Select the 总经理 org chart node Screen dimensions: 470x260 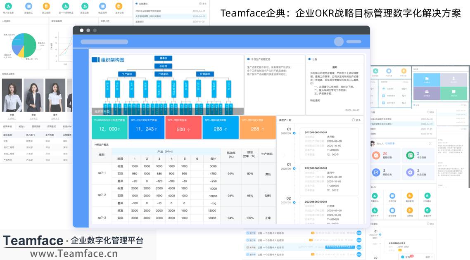coord(164,66)
